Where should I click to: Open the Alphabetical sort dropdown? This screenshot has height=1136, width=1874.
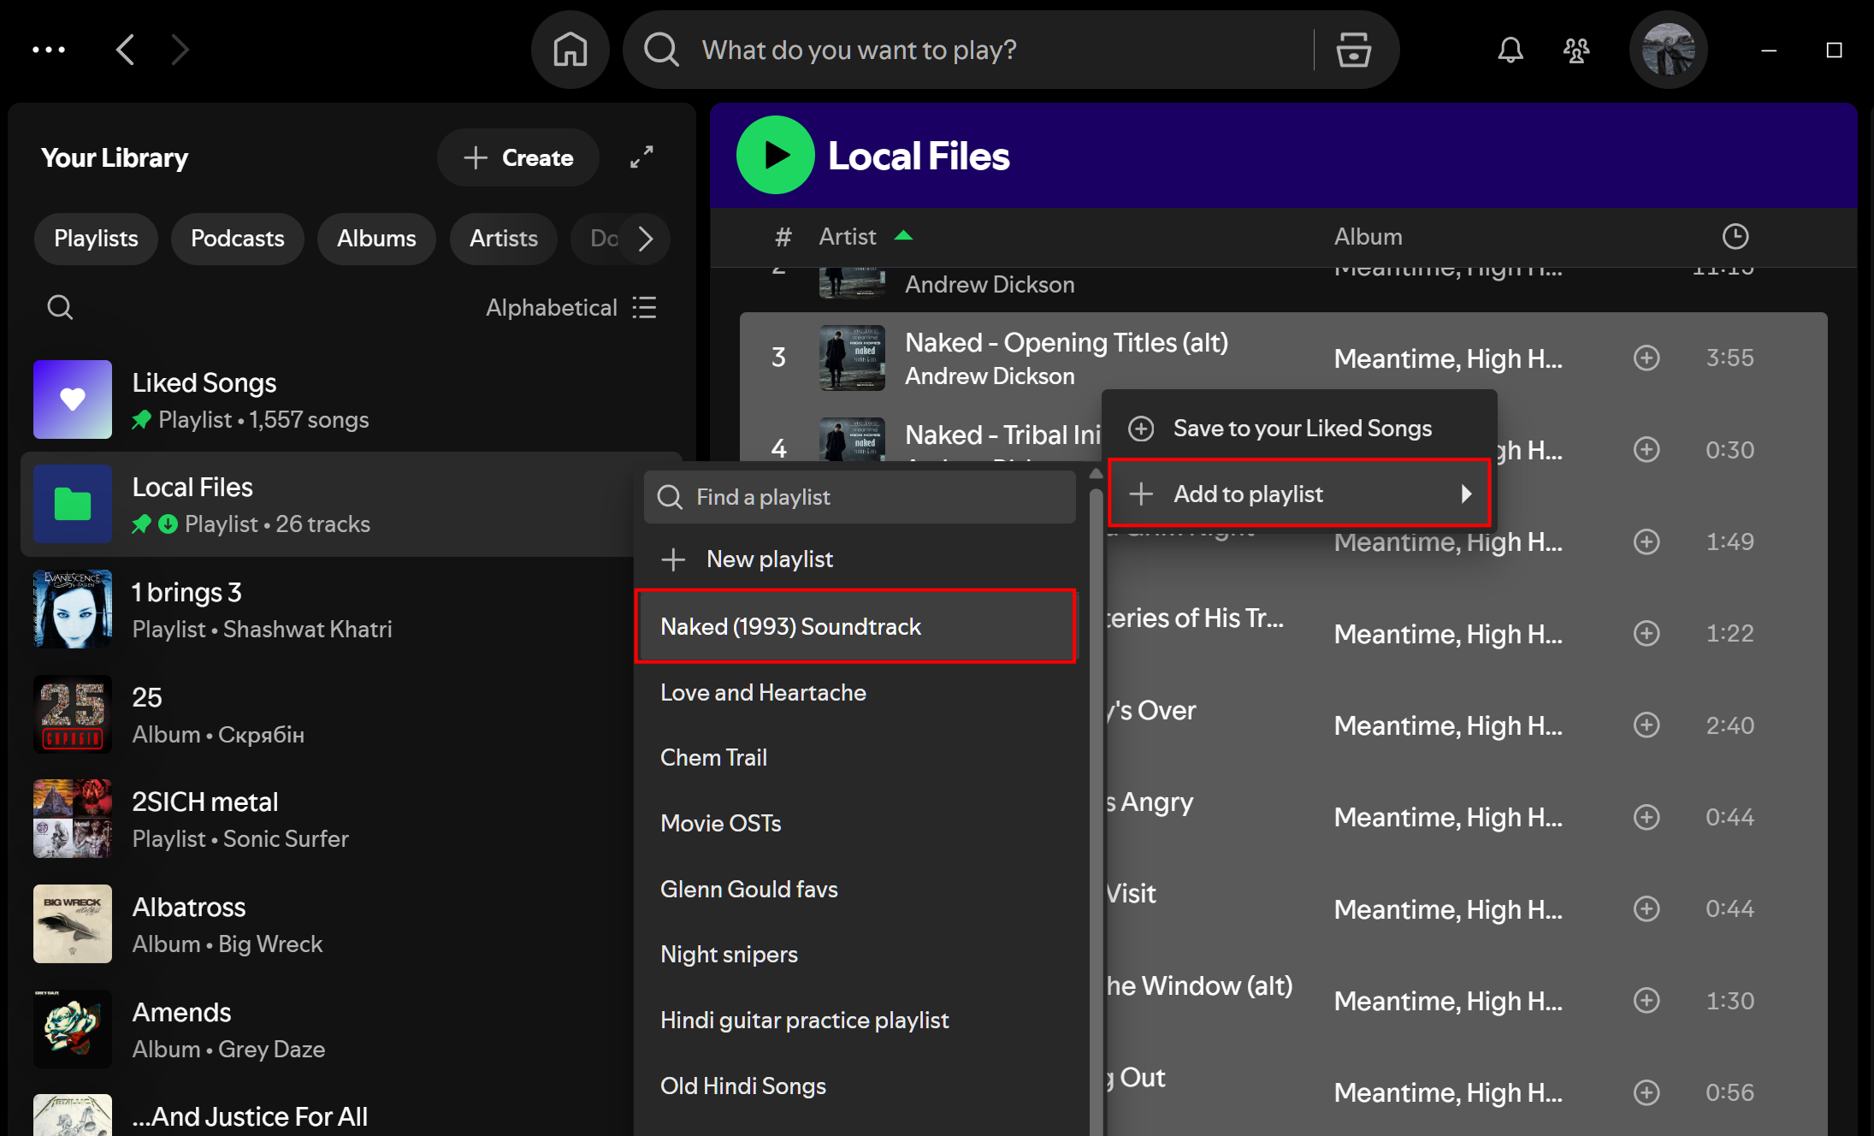pos(570,307)
